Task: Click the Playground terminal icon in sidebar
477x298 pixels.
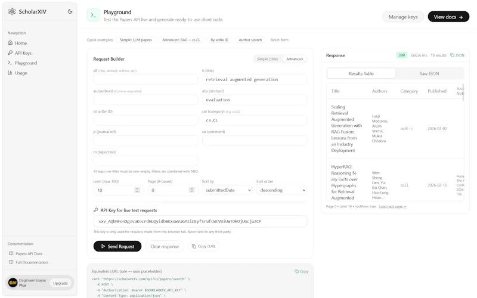Action: [10, 63]
